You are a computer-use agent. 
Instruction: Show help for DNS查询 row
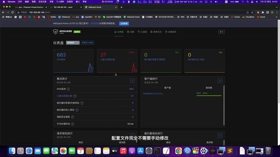coord(68,89)
